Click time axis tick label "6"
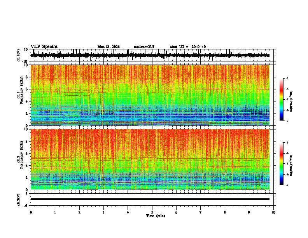Viewport: 308px width, 238px height. [176, 212]
